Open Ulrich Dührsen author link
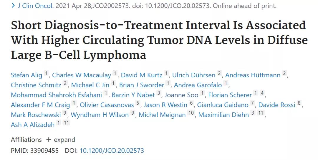Image resolution: width=318 pixels, height=160 pixels. (193, 75)
